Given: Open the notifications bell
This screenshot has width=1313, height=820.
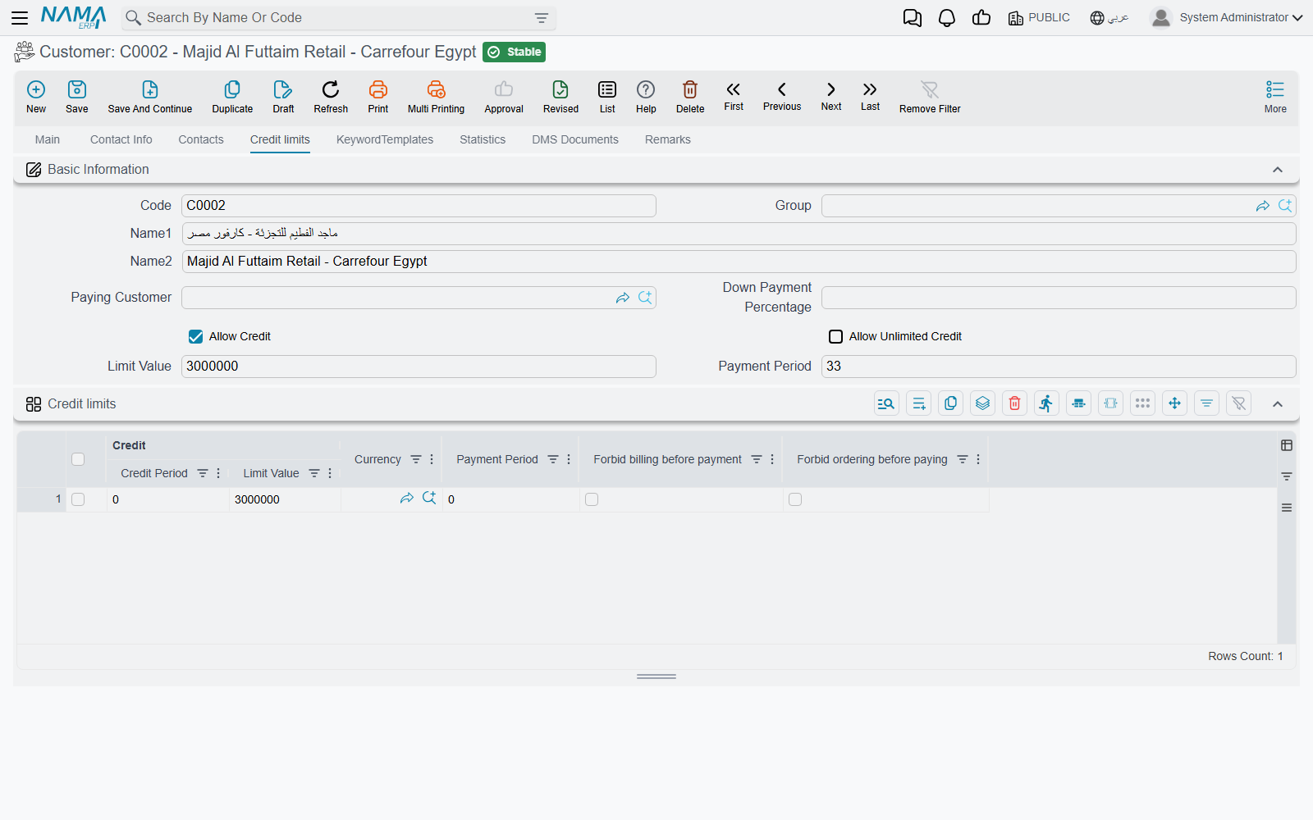Looking at the screenshot, I should pyautogui.click(x=947, y=18).
